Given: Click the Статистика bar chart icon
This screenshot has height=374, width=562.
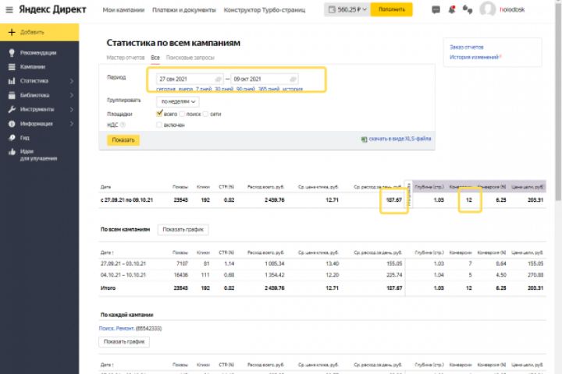Looking at the screenshot, I should 12,81.
